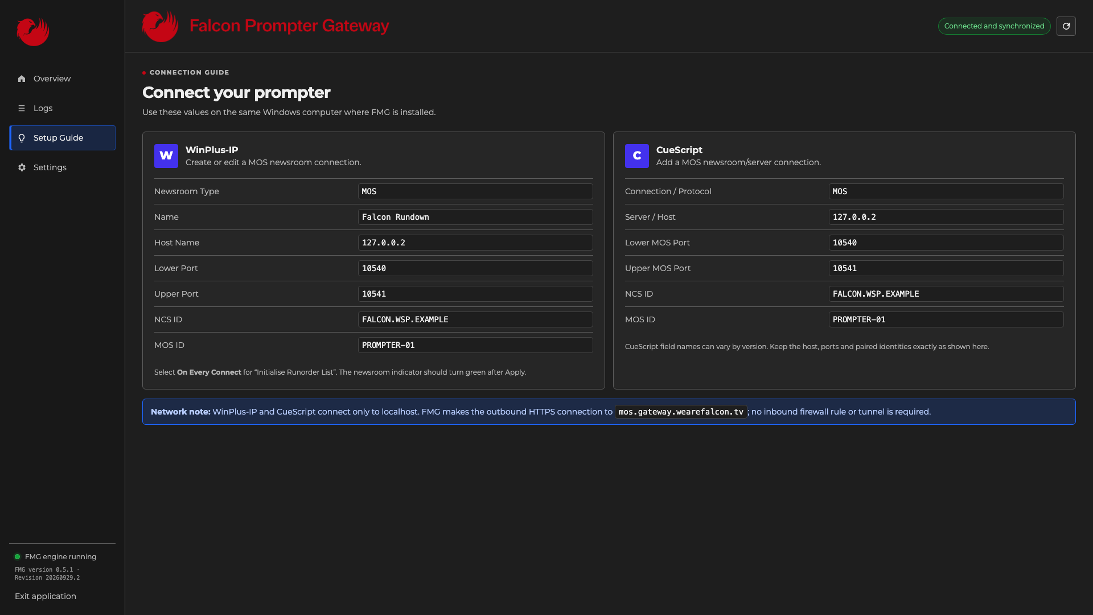Click the CueScript C icon
The width and height of the screenshot is (1093, 615).
click(637, 156)
